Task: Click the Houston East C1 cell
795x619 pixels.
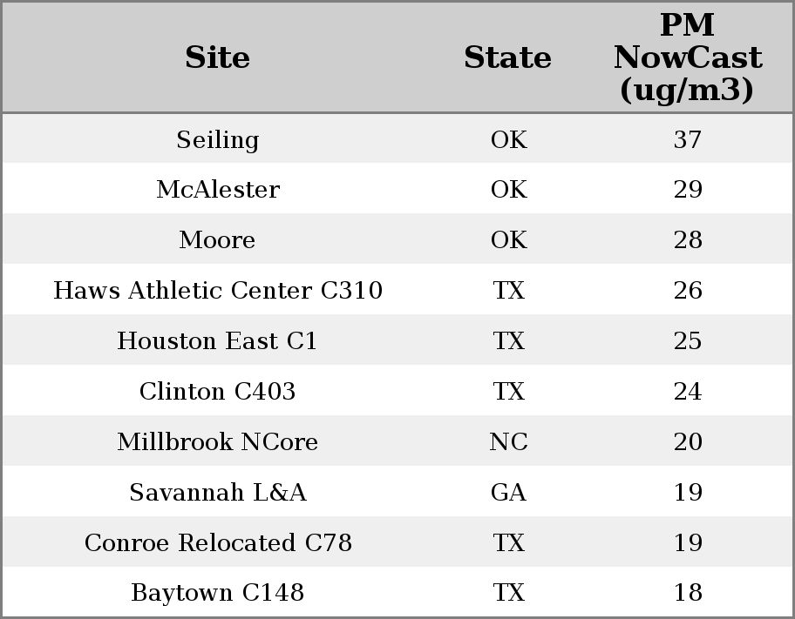Action: tap(218, 340)
